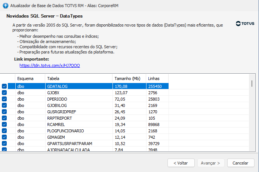Click the row count 39729
The image size is (259, 172).
pyautogui.click(x=154, y=144)
